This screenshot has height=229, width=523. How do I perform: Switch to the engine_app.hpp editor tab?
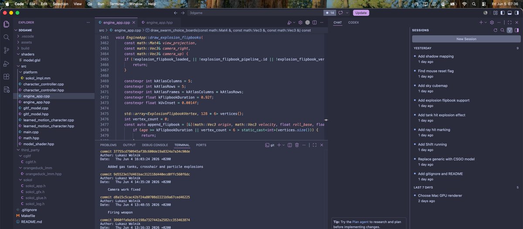(x=160, y=22)
